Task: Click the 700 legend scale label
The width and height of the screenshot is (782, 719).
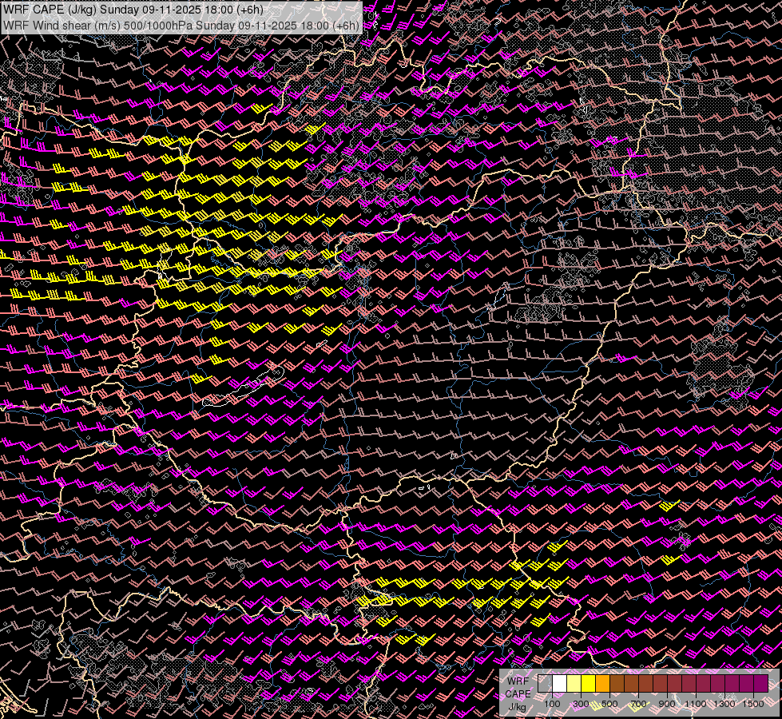Action: point(638,704)
